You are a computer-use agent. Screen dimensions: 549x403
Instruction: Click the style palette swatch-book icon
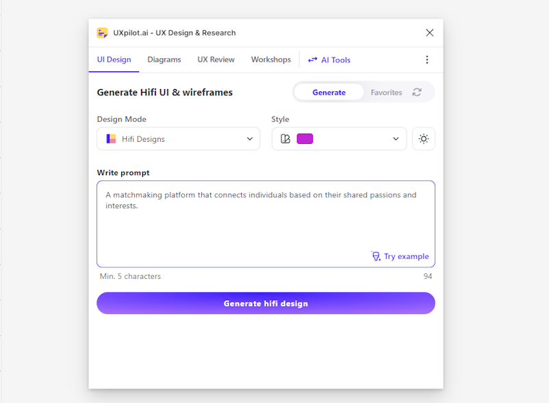click(285, 138)
